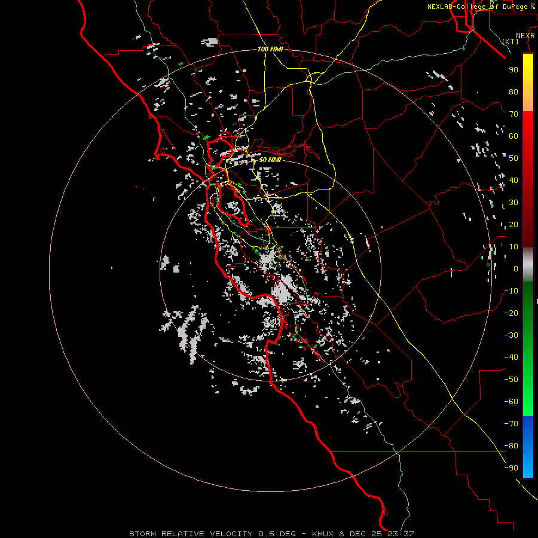This screenshot has height=538, width=538.
Task: Click the "-10" value on the velocity scale
Action: pos(511,291)
